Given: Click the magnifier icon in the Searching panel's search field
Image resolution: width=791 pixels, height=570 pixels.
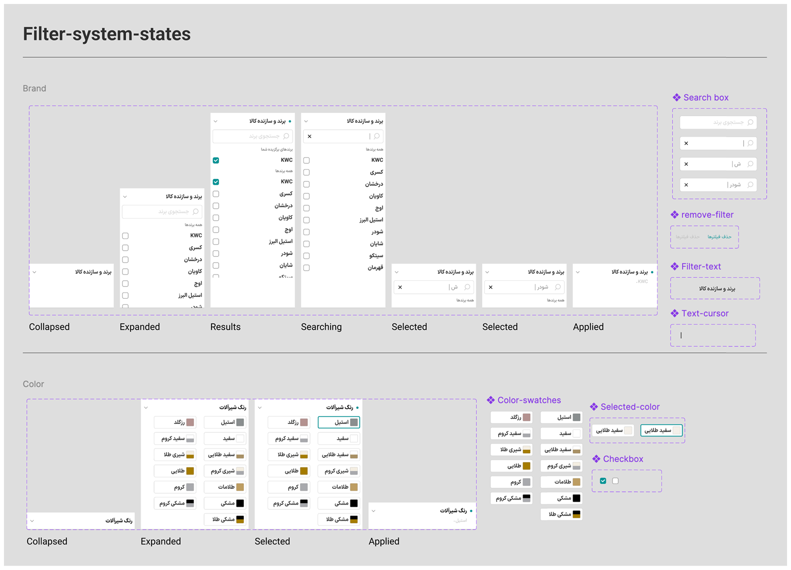Looking at the screenshot, I should click(x=377, y=136).
